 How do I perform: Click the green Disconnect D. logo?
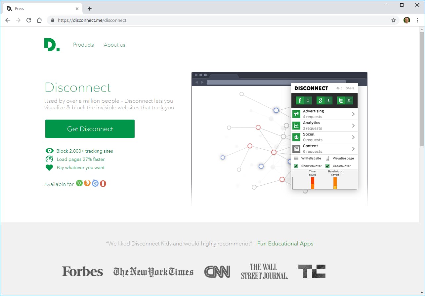pyautogui.click(x=52, y=45)
